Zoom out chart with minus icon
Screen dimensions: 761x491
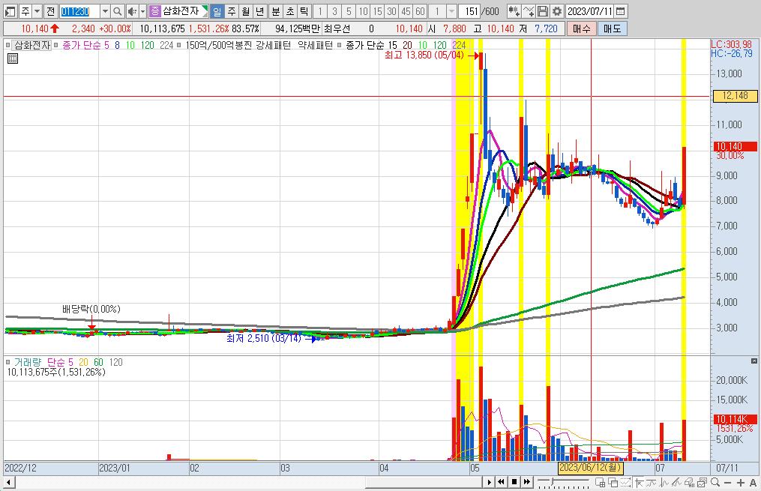[x=727, y=483]
